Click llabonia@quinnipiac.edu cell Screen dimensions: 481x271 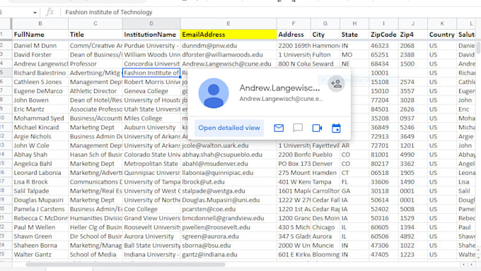click(x=228, y=173)
